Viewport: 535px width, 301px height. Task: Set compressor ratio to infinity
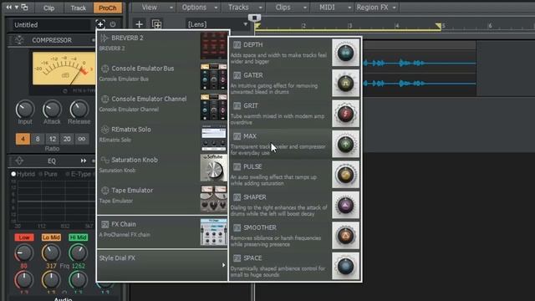tap(82, 139)
